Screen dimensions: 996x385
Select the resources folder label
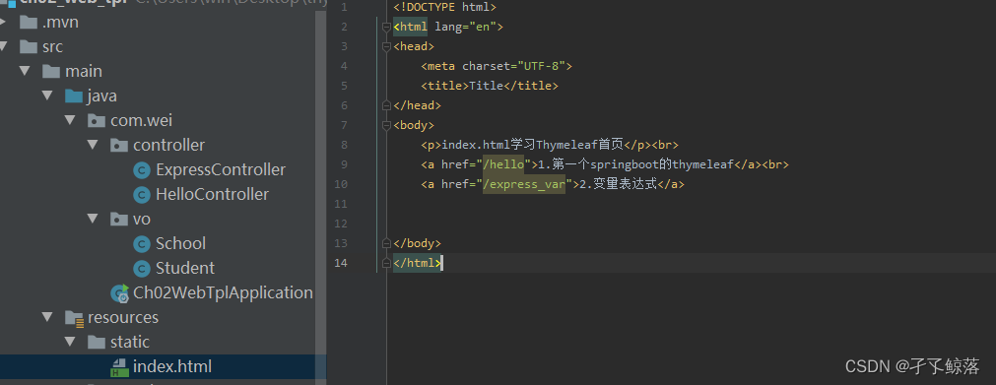[x=123, y=318]
